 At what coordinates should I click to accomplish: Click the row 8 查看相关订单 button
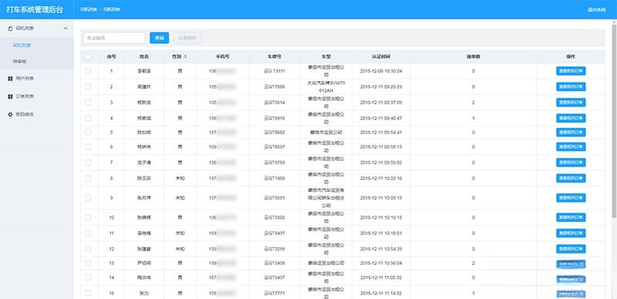tap(571, 178)
